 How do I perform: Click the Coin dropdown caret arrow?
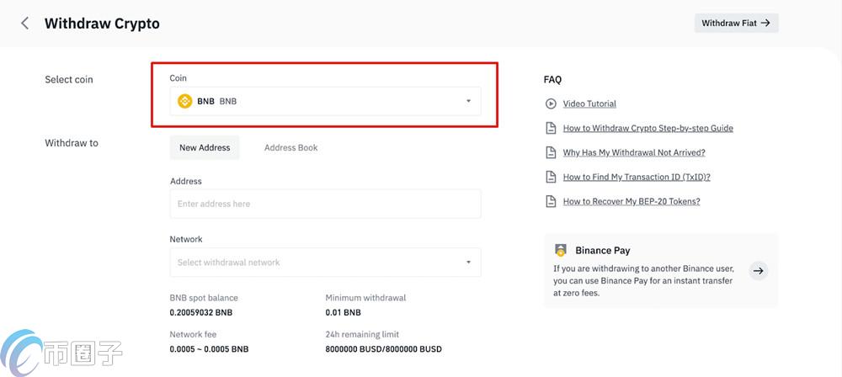pyautogui.click(x=468, y=101)
